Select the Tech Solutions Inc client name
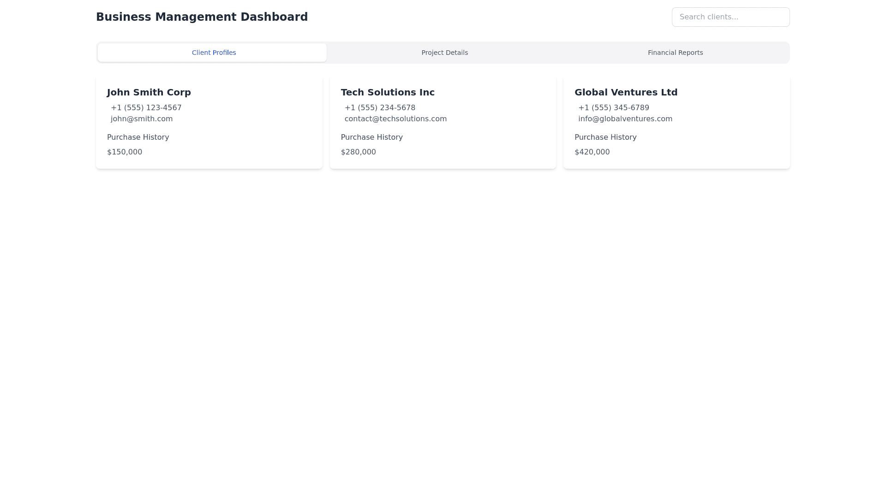This screenshot has width=886, height=498. [x=388, y=92]
